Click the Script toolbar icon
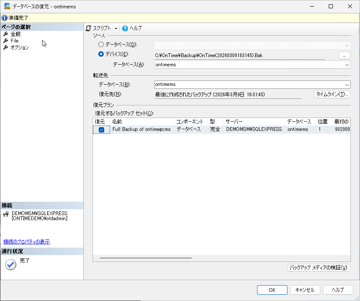The image size is (360, 301). pyautogui.click(x=88, y=28)
